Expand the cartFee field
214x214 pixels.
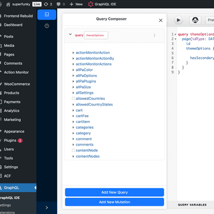[x=73, y=116]
